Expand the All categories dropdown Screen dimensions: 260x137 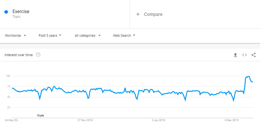[x=88, y=36]
